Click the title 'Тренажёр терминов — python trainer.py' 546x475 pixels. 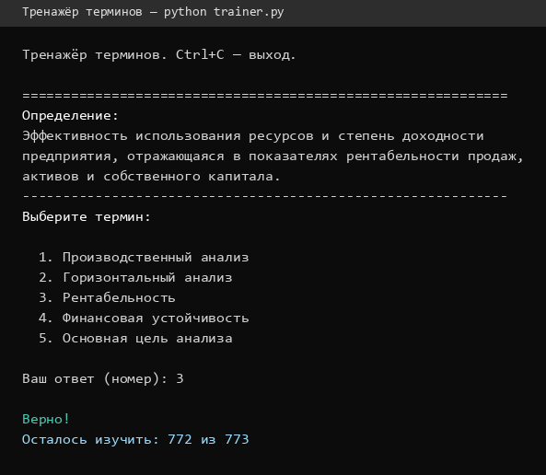pyautogui.click(x=153, y=12)
